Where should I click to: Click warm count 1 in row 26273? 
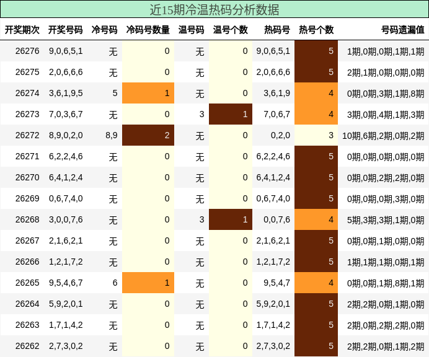[231, 114]
